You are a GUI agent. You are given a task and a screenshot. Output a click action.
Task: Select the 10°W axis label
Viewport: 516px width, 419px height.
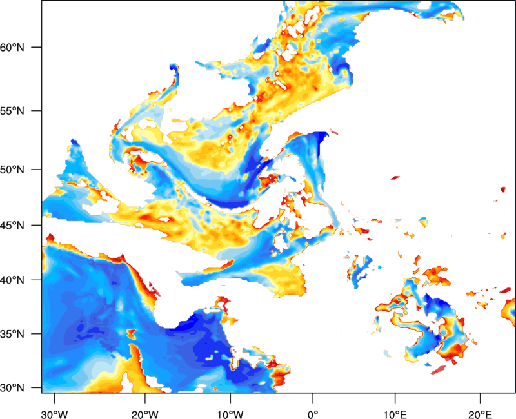point(230,414)
